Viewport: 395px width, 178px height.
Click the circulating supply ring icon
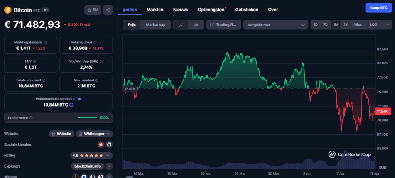tap(71, 105)
